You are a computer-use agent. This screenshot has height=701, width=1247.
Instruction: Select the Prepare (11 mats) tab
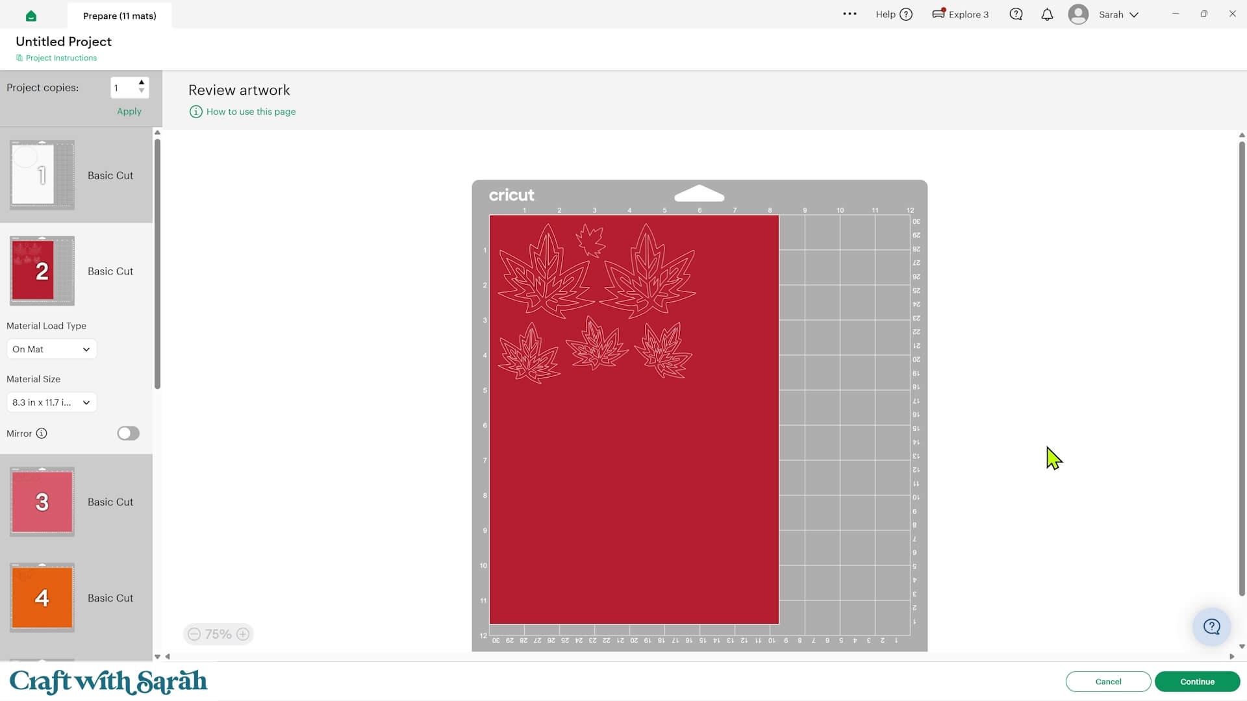(120, 16)
